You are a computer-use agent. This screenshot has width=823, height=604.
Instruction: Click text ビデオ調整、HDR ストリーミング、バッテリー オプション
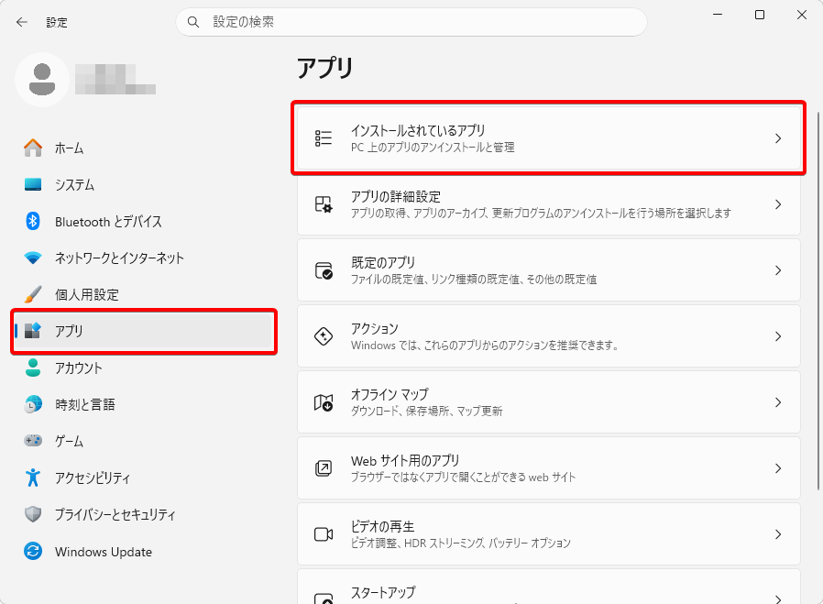pos(460,544)
